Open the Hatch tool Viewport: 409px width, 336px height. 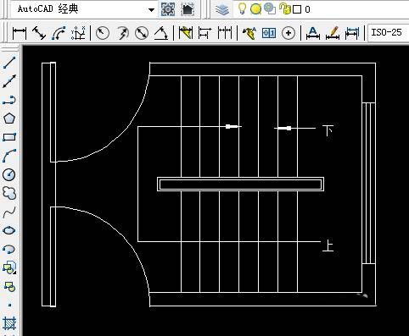(x=9, y=323)
